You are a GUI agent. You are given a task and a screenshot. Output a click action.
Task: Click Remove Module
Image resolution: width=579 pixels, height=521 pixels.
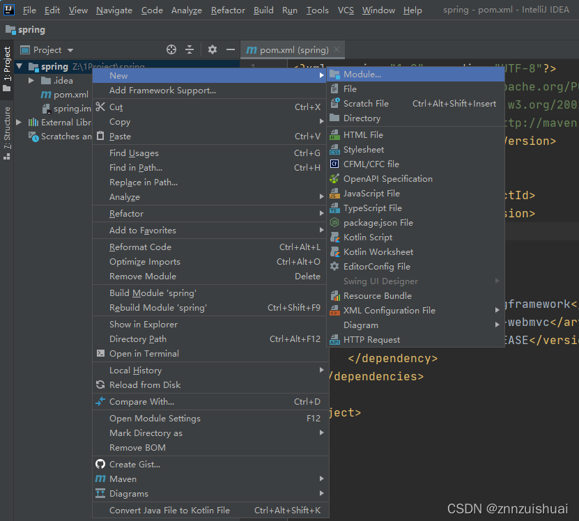pyautogui.click(x=210, y=277)
